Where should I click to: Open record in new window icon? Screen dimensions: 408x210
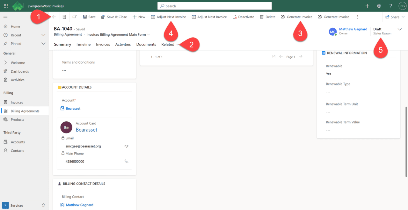[74, 17]
